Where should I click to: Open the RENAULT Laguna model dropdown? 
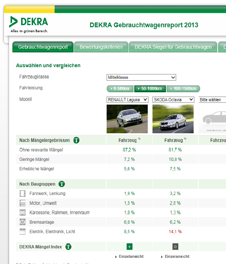(x=127, y=99)
